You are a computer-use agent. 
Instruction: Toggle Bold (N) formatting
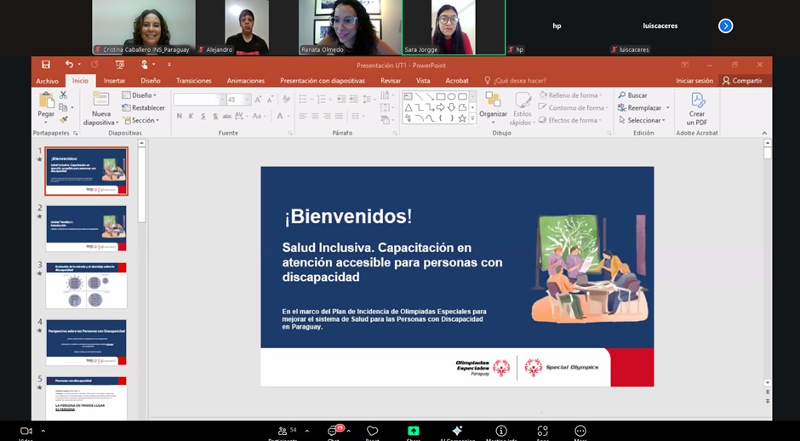[x=179, y=117]
